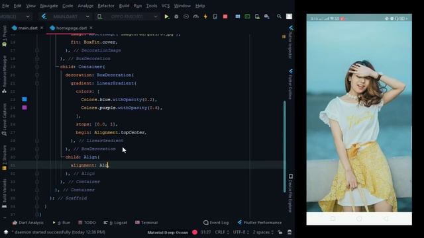Image resolution: width=424 pixels, height=238 pixels.
Task: Click Material Deep Ocean theme label
Action: point(168,232)
